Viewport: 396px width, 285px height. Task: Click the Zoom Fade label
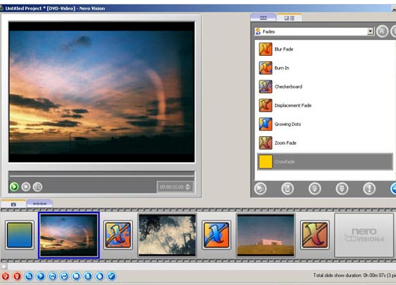pos(285,143)
